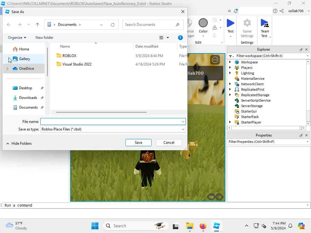Screen dimensions: 311x233
Task: Click the StarterPack icon in Explorer
Action: 237,117
